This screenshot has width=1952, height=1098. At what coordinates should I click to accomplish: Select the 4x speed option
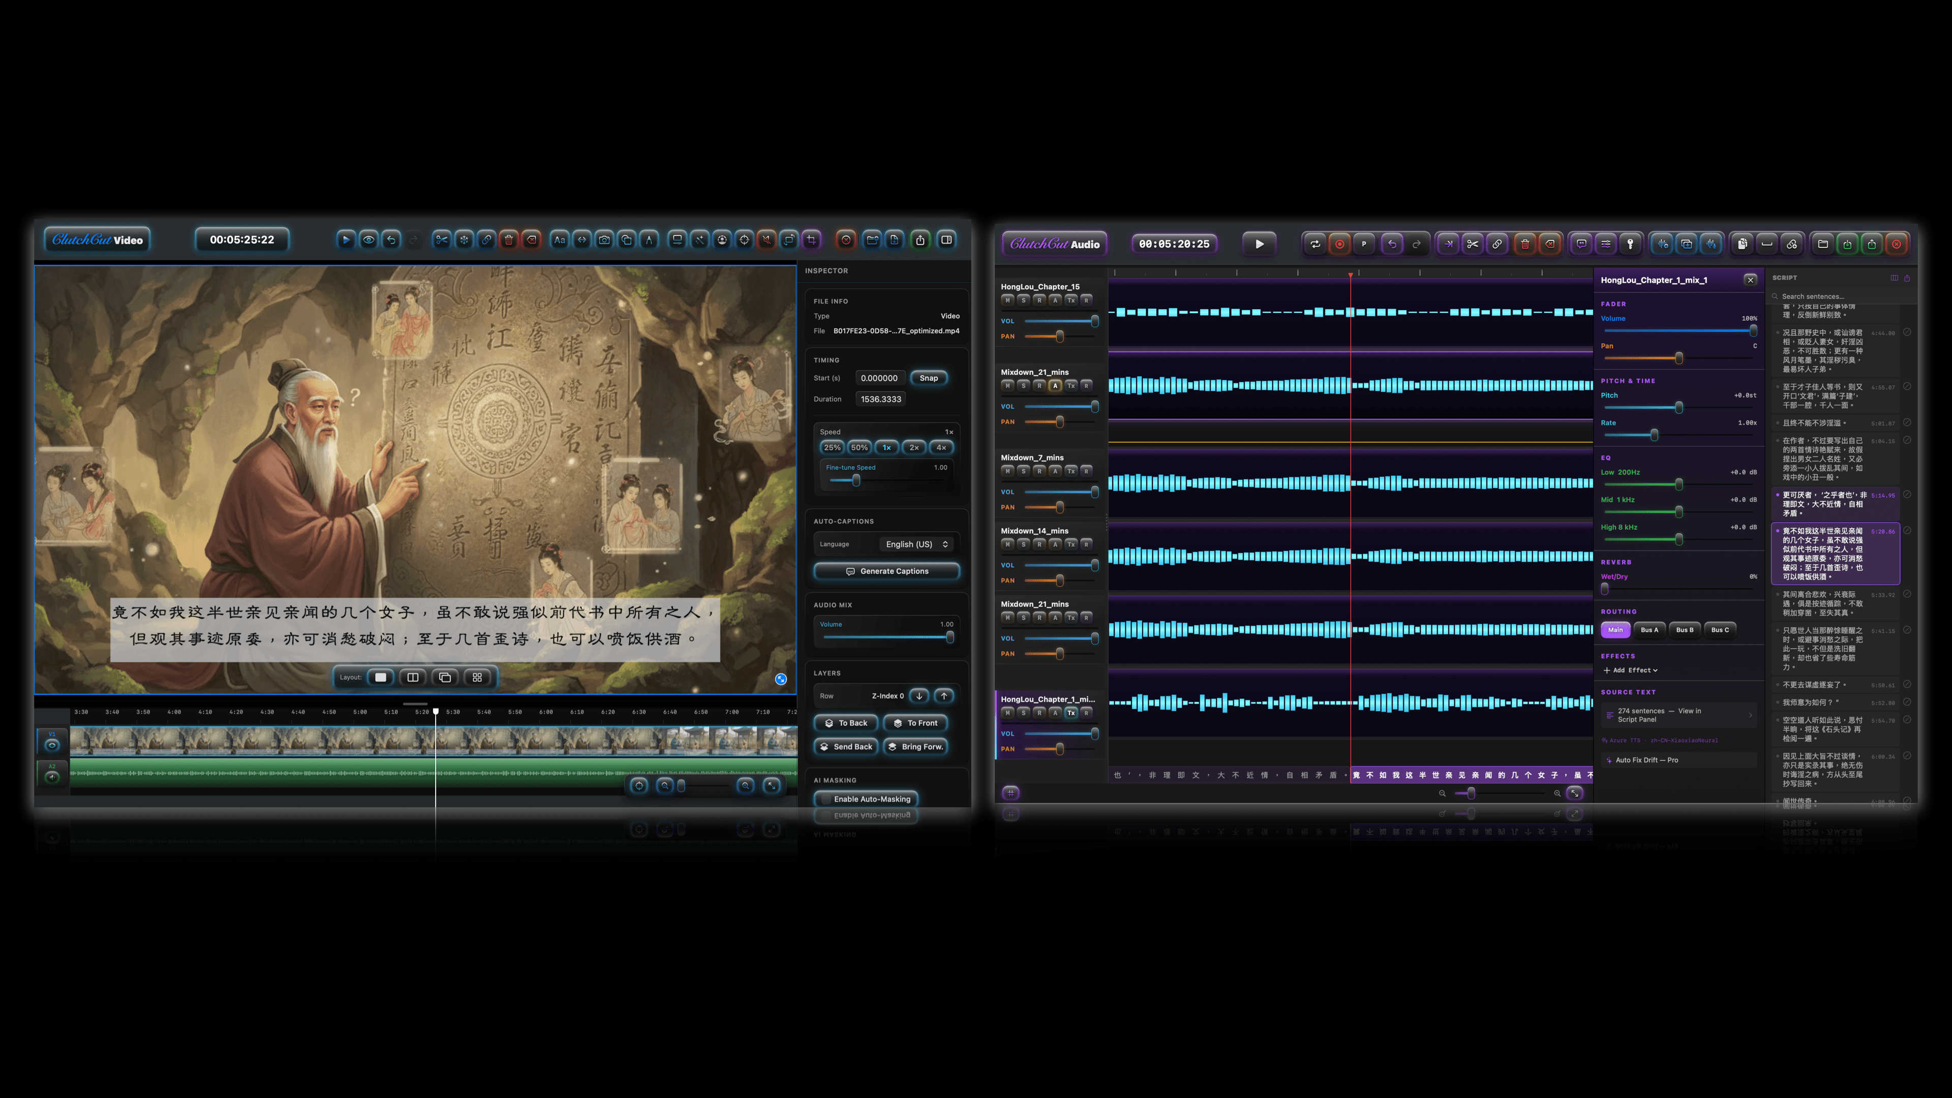[941, 448]
